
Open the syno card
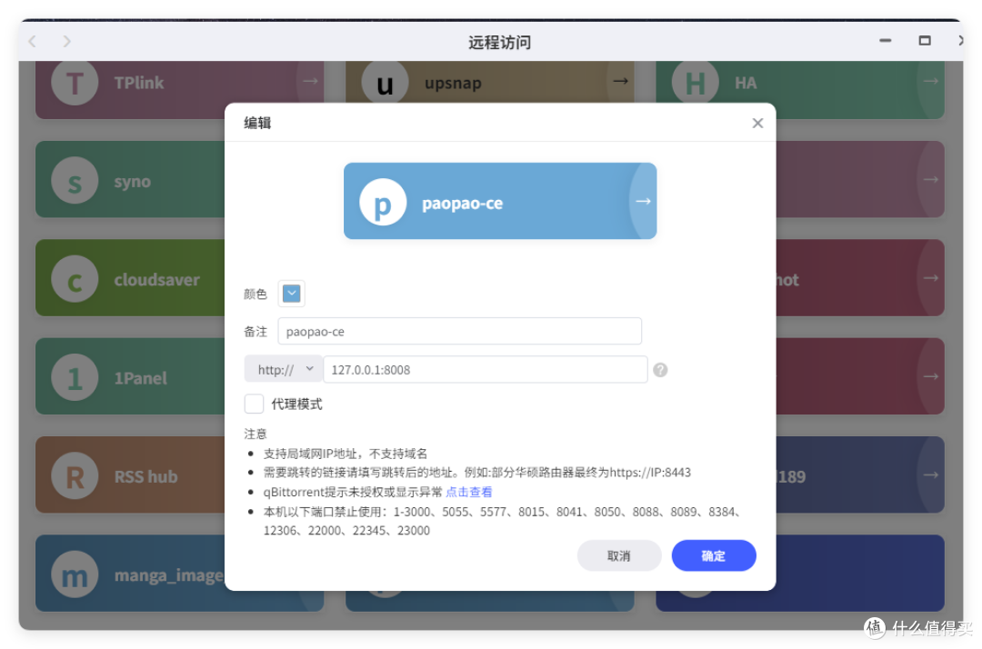(130, 180)
